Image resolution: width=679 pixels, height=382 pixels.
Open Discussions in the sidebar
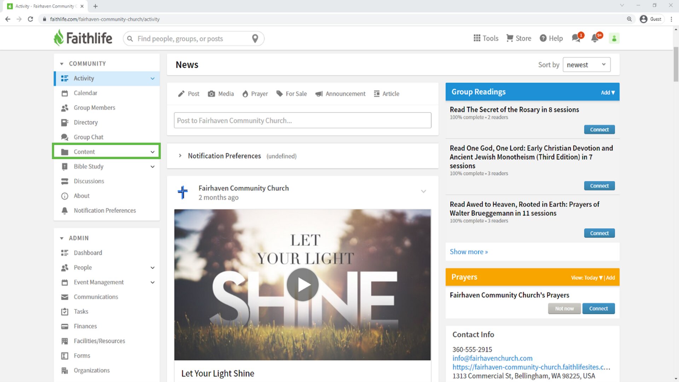click(107, 181)
